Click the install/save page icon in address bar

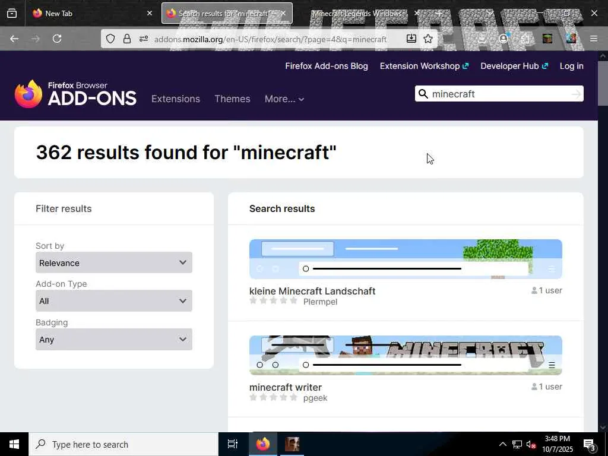tap(411, 39)
